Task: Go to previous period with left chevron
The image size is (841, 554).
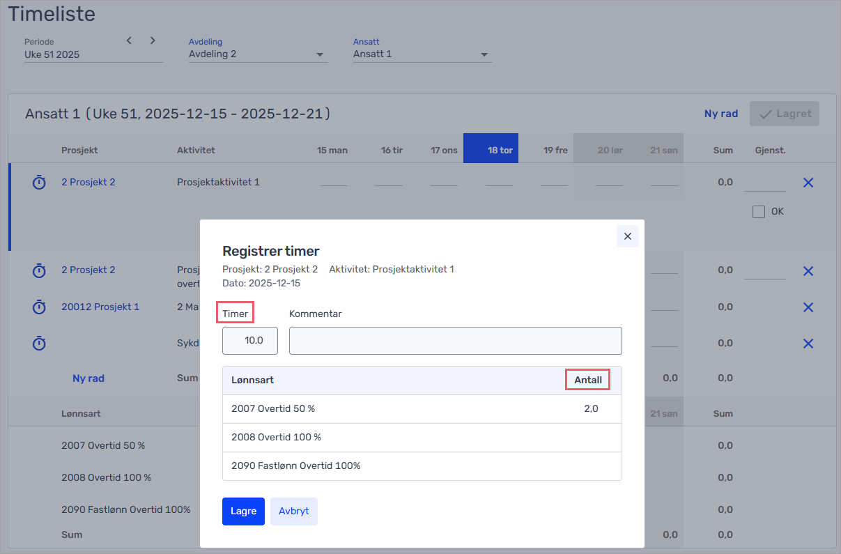Action: point(129,40)
